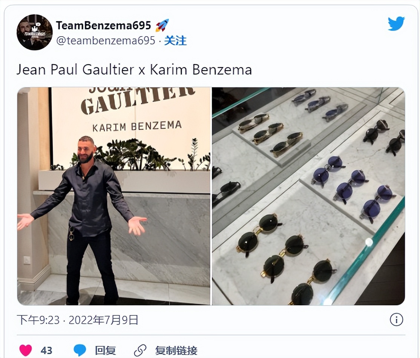Open the TeamBenzema695 profile avatar
This screenshot has width=420, height=358.
click(35, 32)
